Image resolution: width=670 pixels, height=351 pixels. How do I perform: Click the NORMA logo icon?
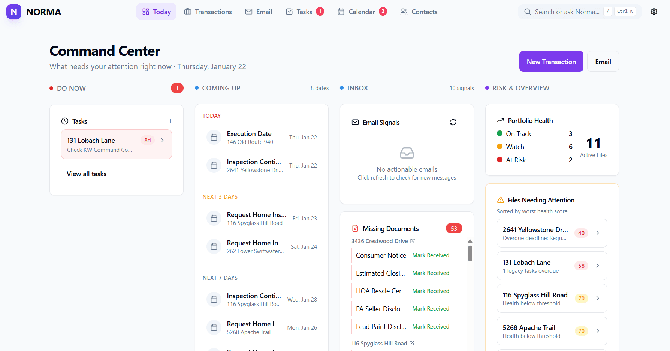coord(13,12)
